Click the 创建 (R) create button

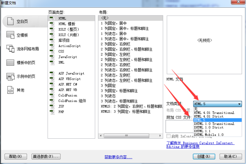point(204,156)
